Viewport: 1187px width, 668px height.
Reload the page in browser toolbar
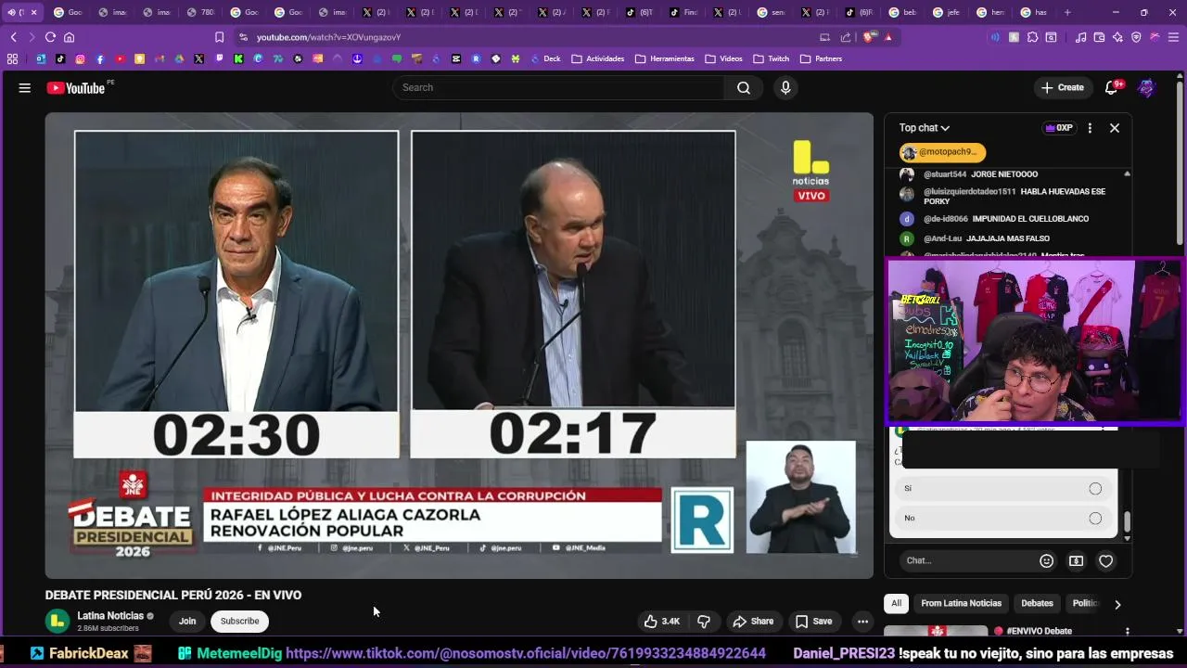pyautogui.click(x=50, y=37)
